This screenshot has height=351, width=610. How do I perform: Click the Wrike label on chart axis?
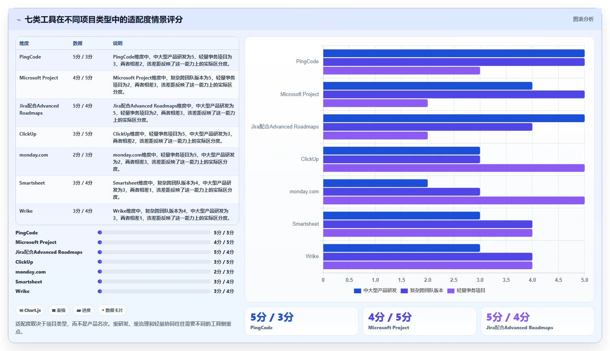[312, 257]
